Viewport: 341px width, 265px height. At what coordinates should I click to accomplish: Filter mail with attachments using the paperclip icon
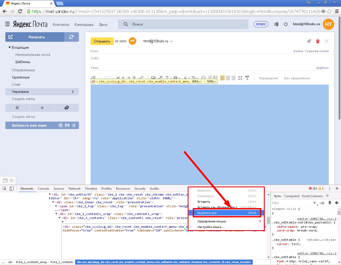(67, 108)
